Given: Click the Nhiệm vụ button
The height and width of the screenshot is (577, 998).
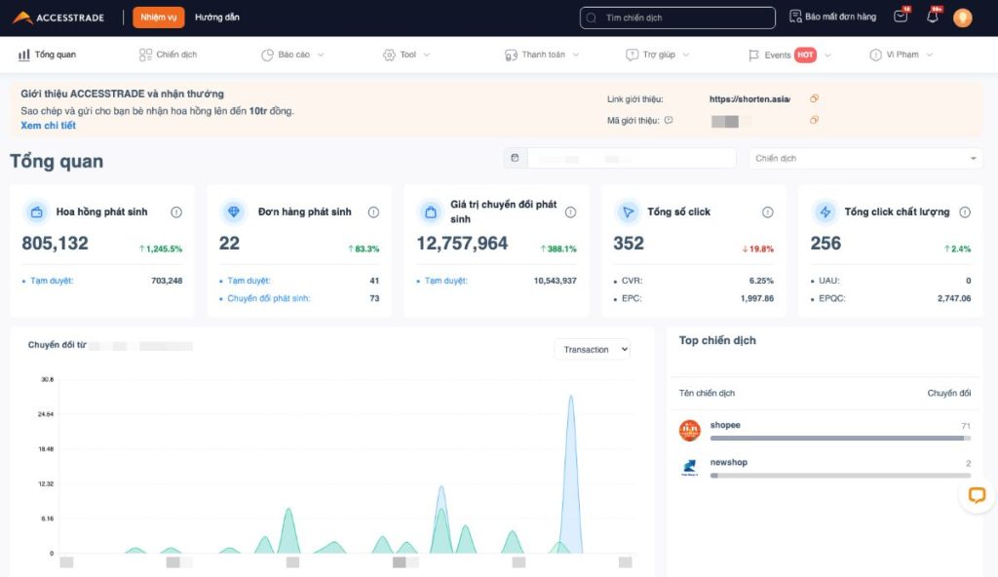Looking at the screenshot, I should (159, 18).
